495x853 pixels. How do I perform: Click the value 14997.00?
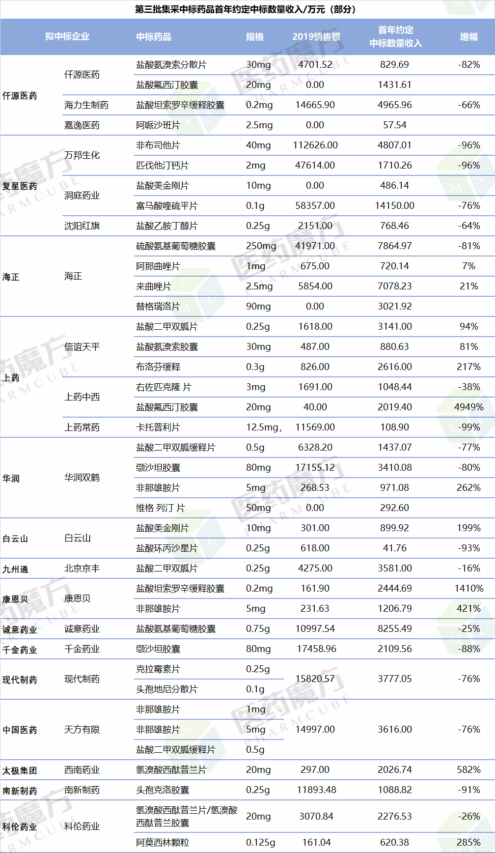point(315,730)
